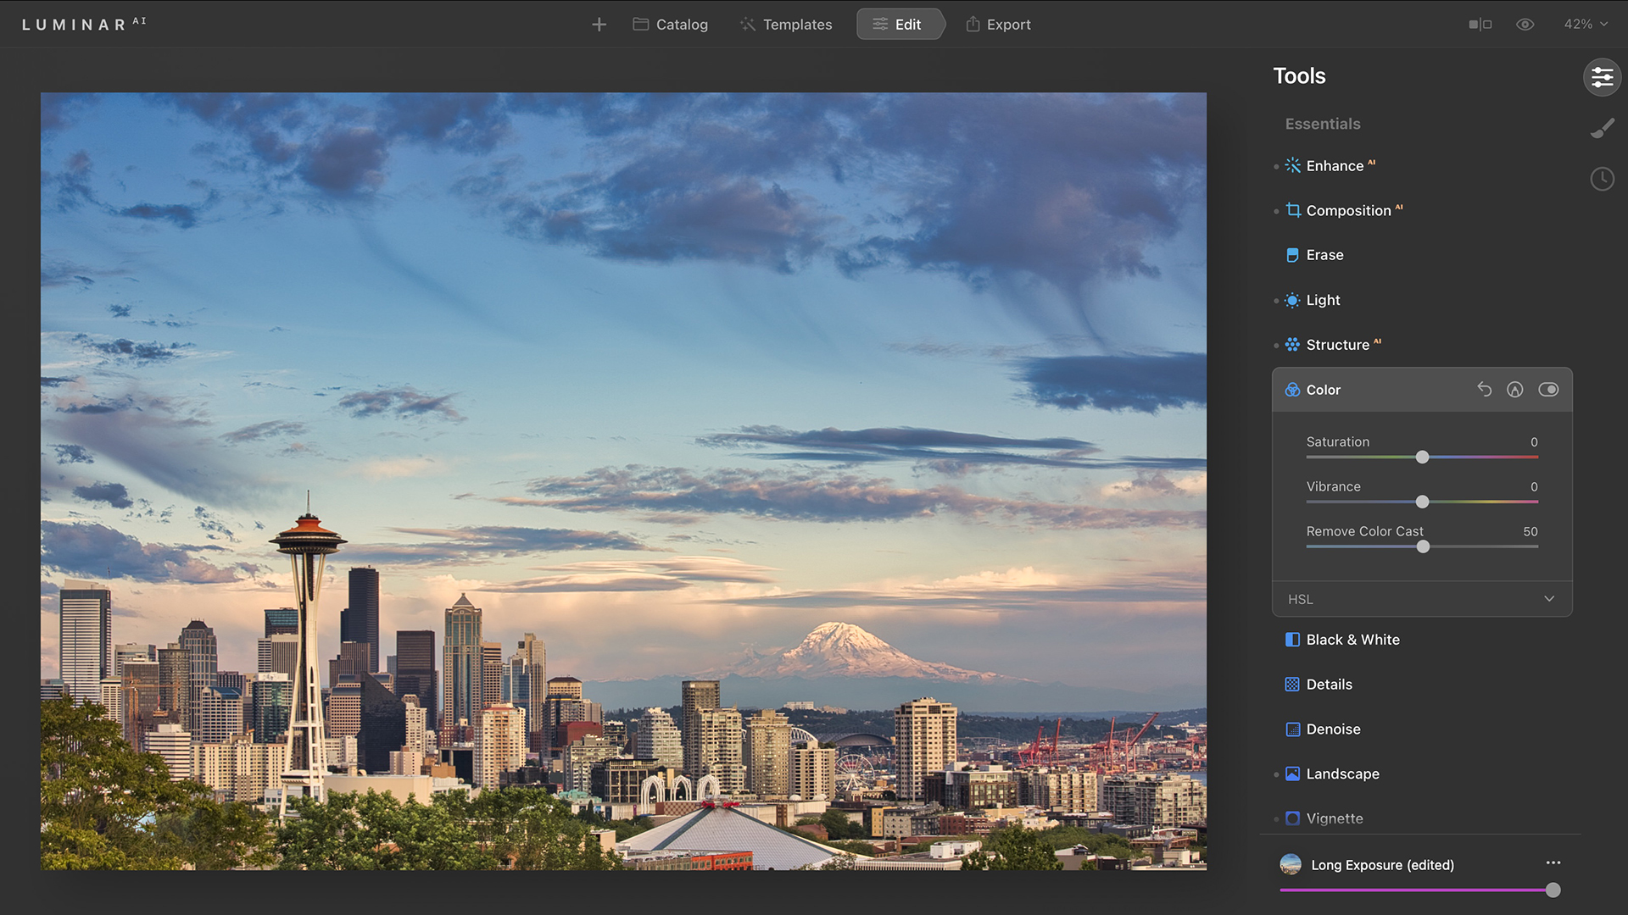Open the Denoise tool
The height and width of the screenshot is (915, 1628).
coord(1333,729)
